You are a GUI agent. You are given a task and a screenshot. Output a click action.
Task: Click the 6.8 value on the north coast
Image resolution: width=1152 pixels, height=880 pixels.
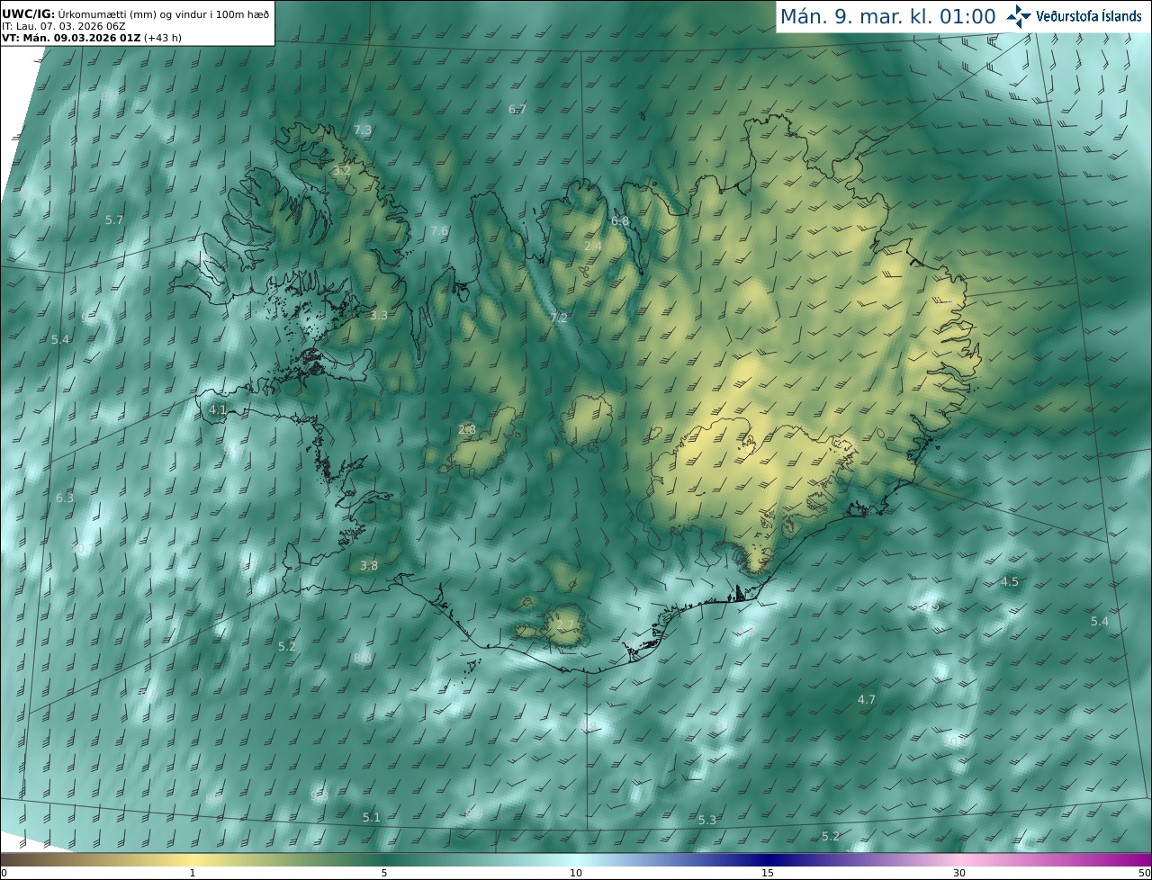point(620,221)
